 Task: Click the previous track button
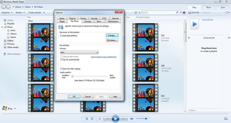click(x=108, y=119)
